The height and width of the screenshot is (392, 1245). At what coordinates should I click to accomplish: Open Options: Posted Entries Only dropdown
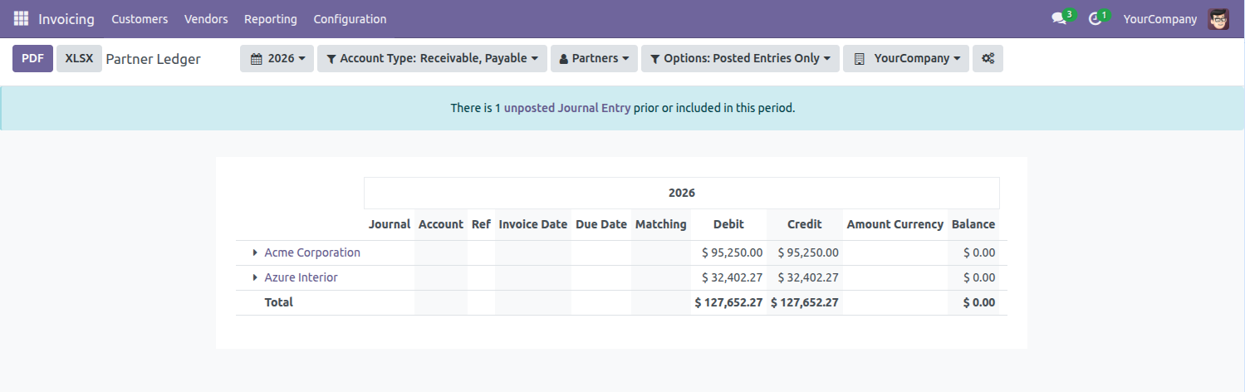(740, 59)
